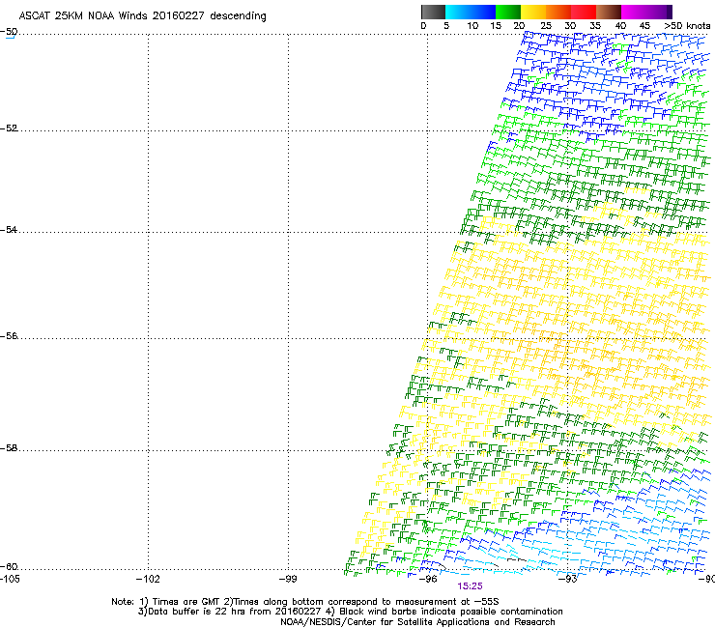Click the latitude label -60
Image resolution: width=715 pixels, height=628 pixels.
coord(9,567)
